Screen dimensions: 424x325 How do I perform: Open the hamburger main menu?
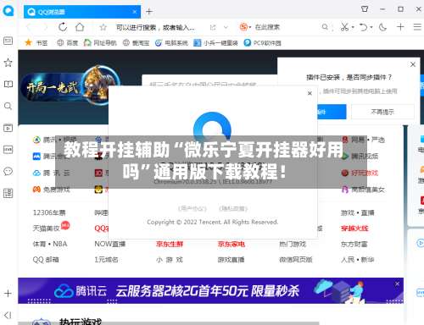pyautogui.click(x=417, y=27)
